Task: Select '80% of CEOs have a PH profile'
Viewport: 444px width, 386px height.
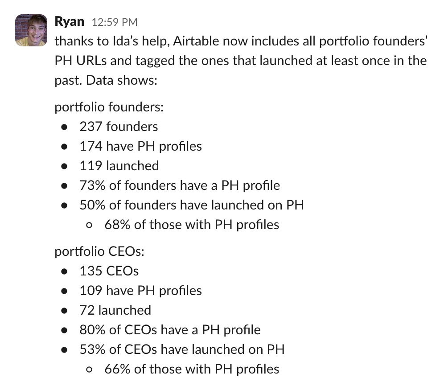Action: 170,330
